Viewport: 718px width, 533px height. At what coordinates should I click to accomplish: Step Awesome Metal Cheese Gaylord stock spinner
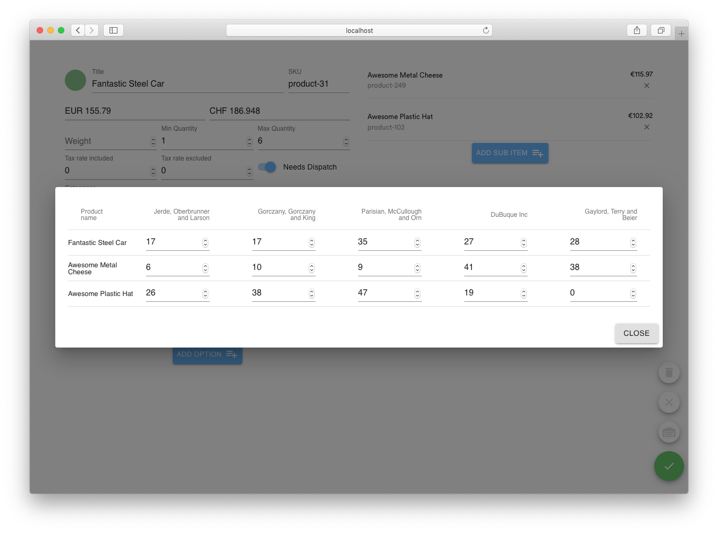click(x=633, y=268)
